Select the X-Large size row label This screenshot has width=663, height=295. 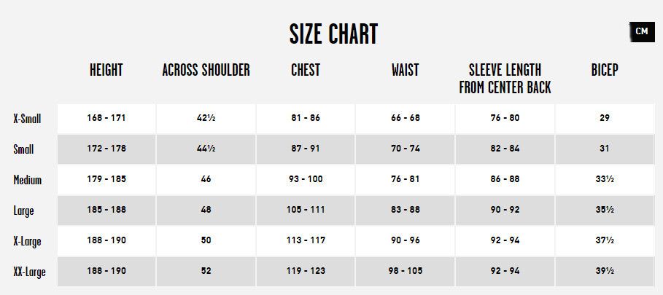[27, 241]
